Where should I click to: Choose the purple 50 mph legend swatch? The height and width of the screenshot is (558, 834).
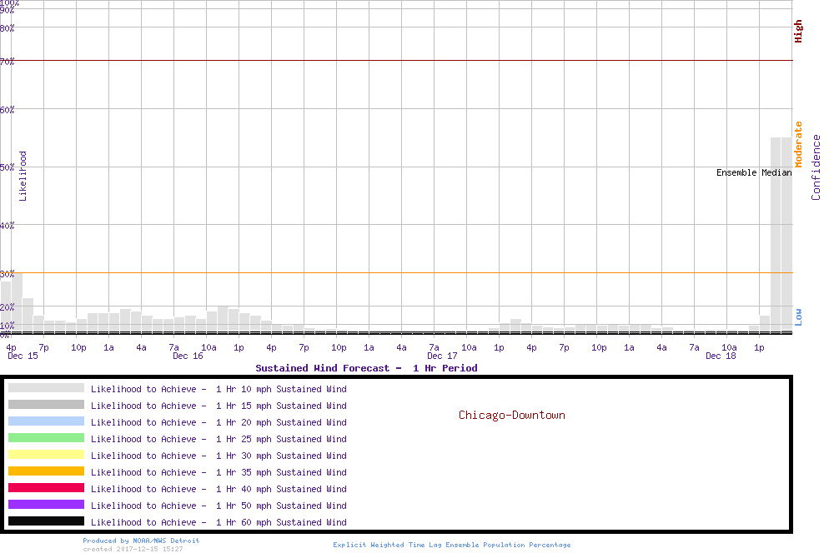click(x=46, y=505)
